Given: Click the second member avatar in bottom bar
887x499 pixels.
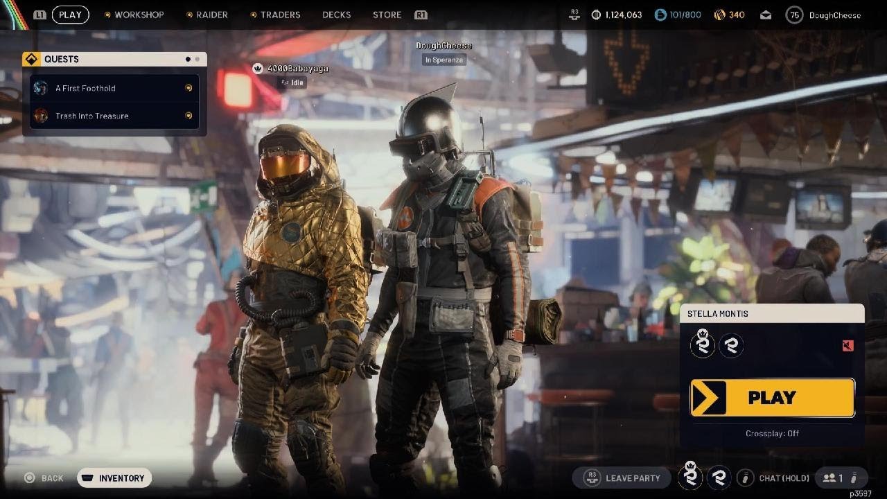Looking at the screenshot, I should click(x=719, y=478).
